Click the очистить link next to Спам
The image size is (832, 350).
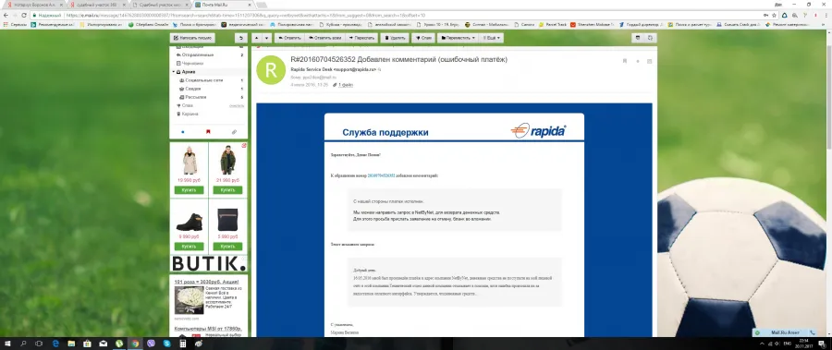point(237,105)
